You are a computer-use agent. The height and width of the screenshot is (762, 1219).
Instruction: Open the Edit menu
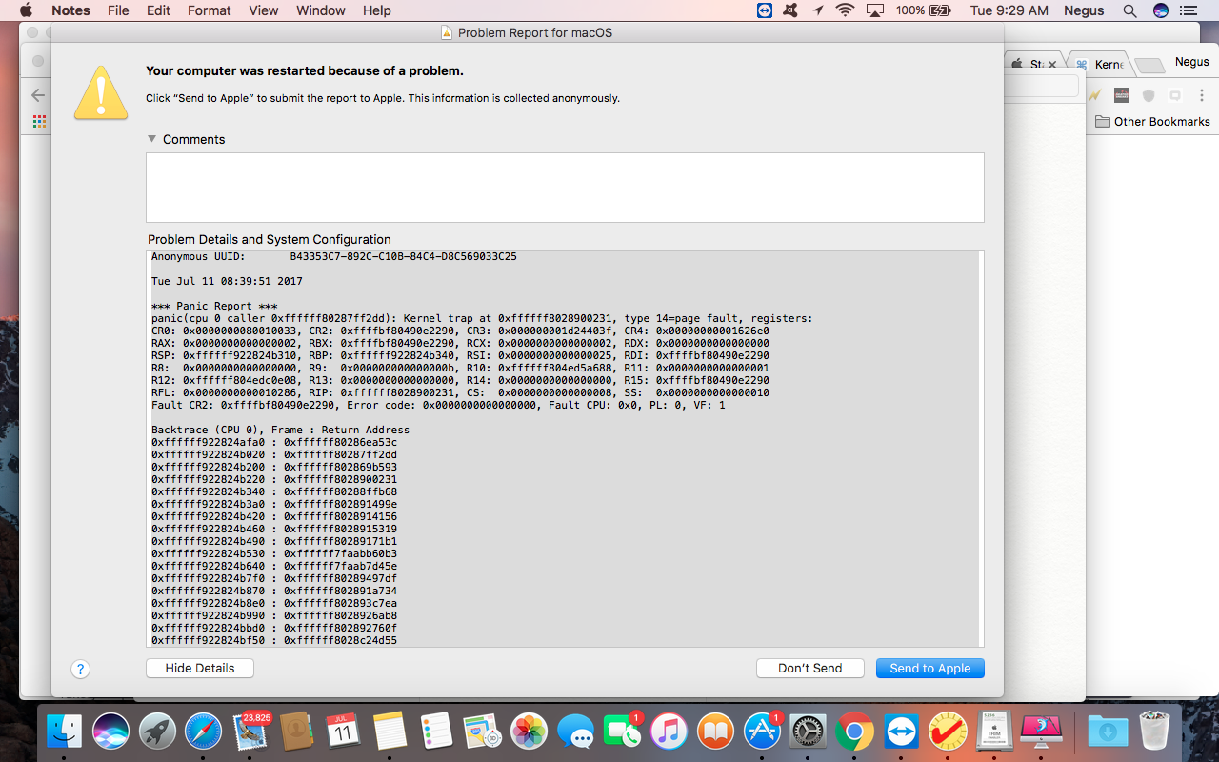pyautogui.click(x=158, y=10)
